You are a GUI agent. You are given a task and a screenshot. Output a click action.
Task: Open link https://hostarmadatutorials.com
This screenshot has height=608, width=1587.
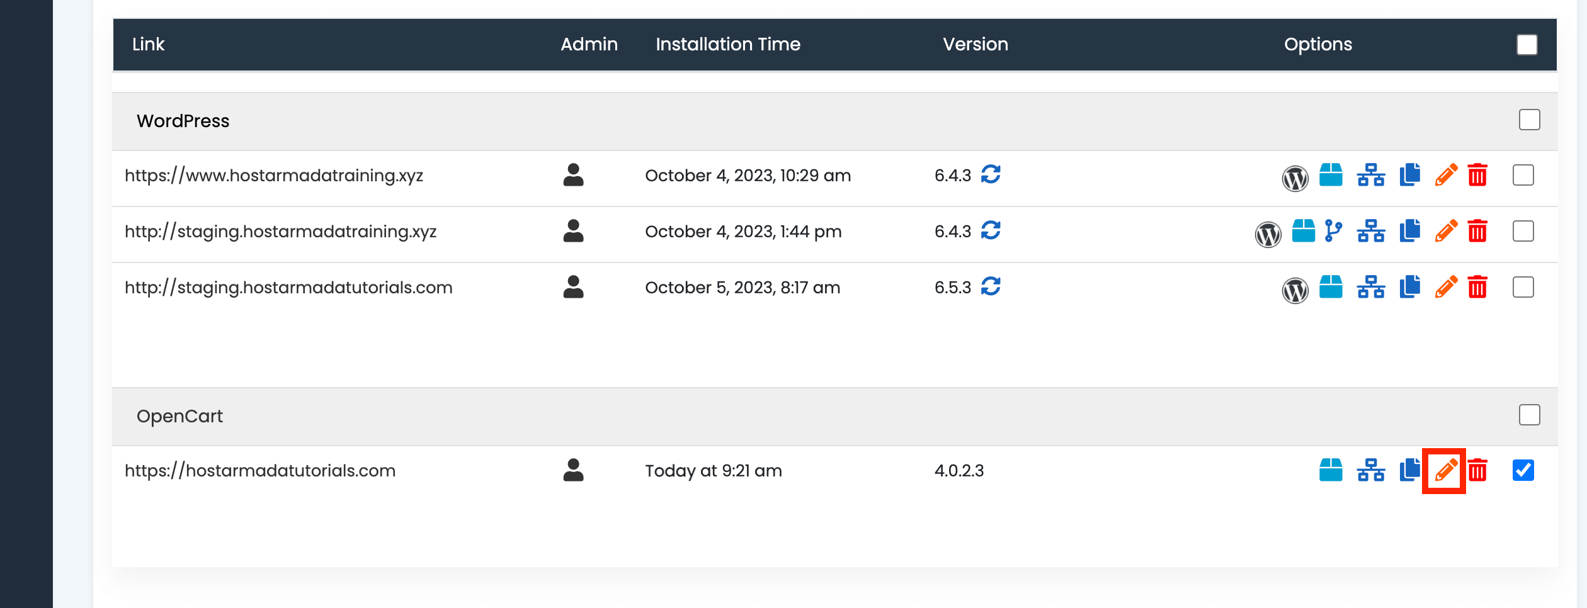coord(260,471)
